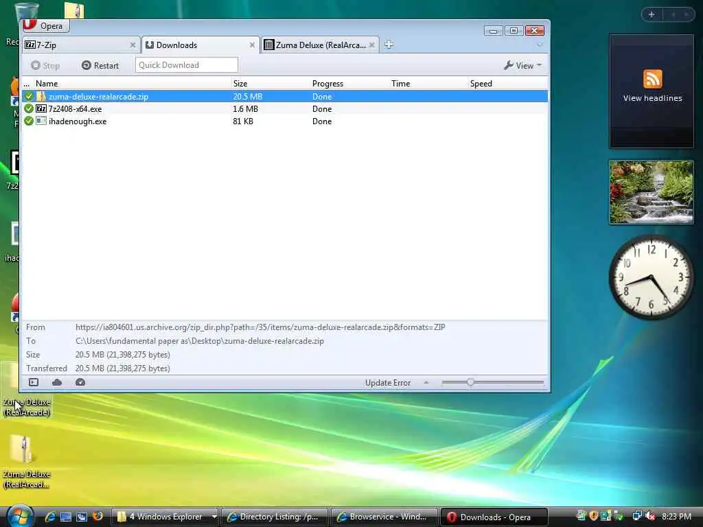Open the closed tabs trash dropdown
This screenshot has width=703, height=527.
click(540, 45)
